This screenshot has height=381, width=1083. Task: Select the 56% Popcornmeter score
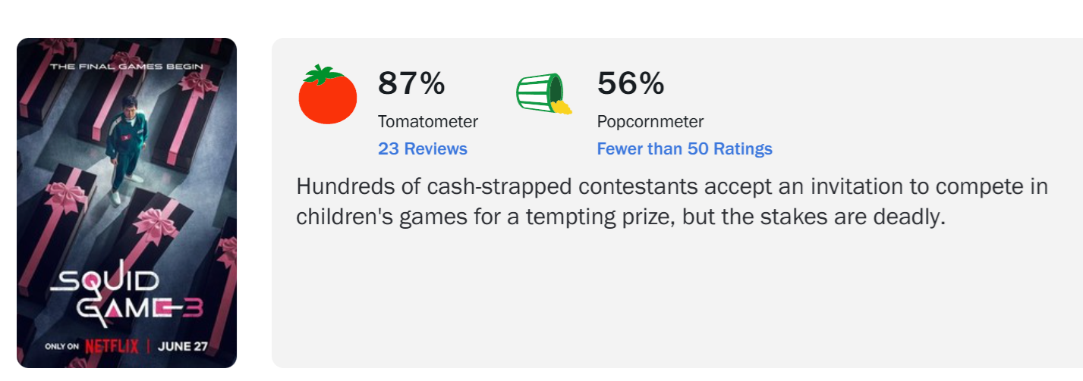[631, 83]
